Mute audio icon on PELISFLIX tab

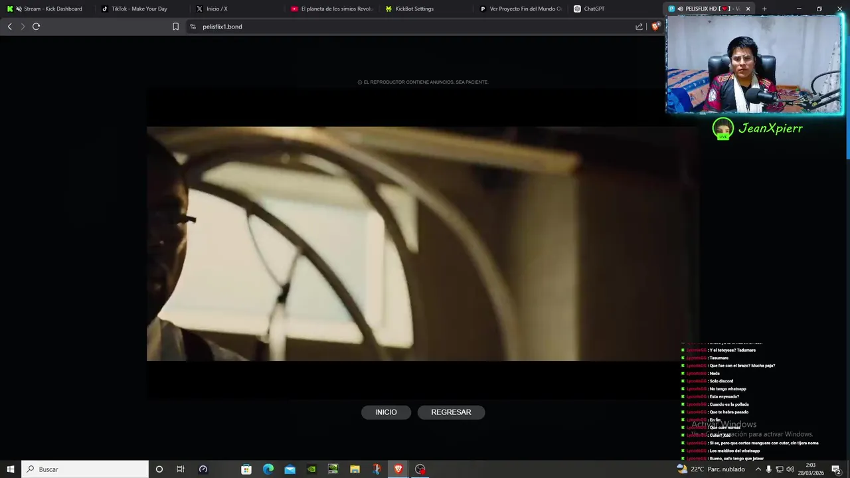(680, 9)
